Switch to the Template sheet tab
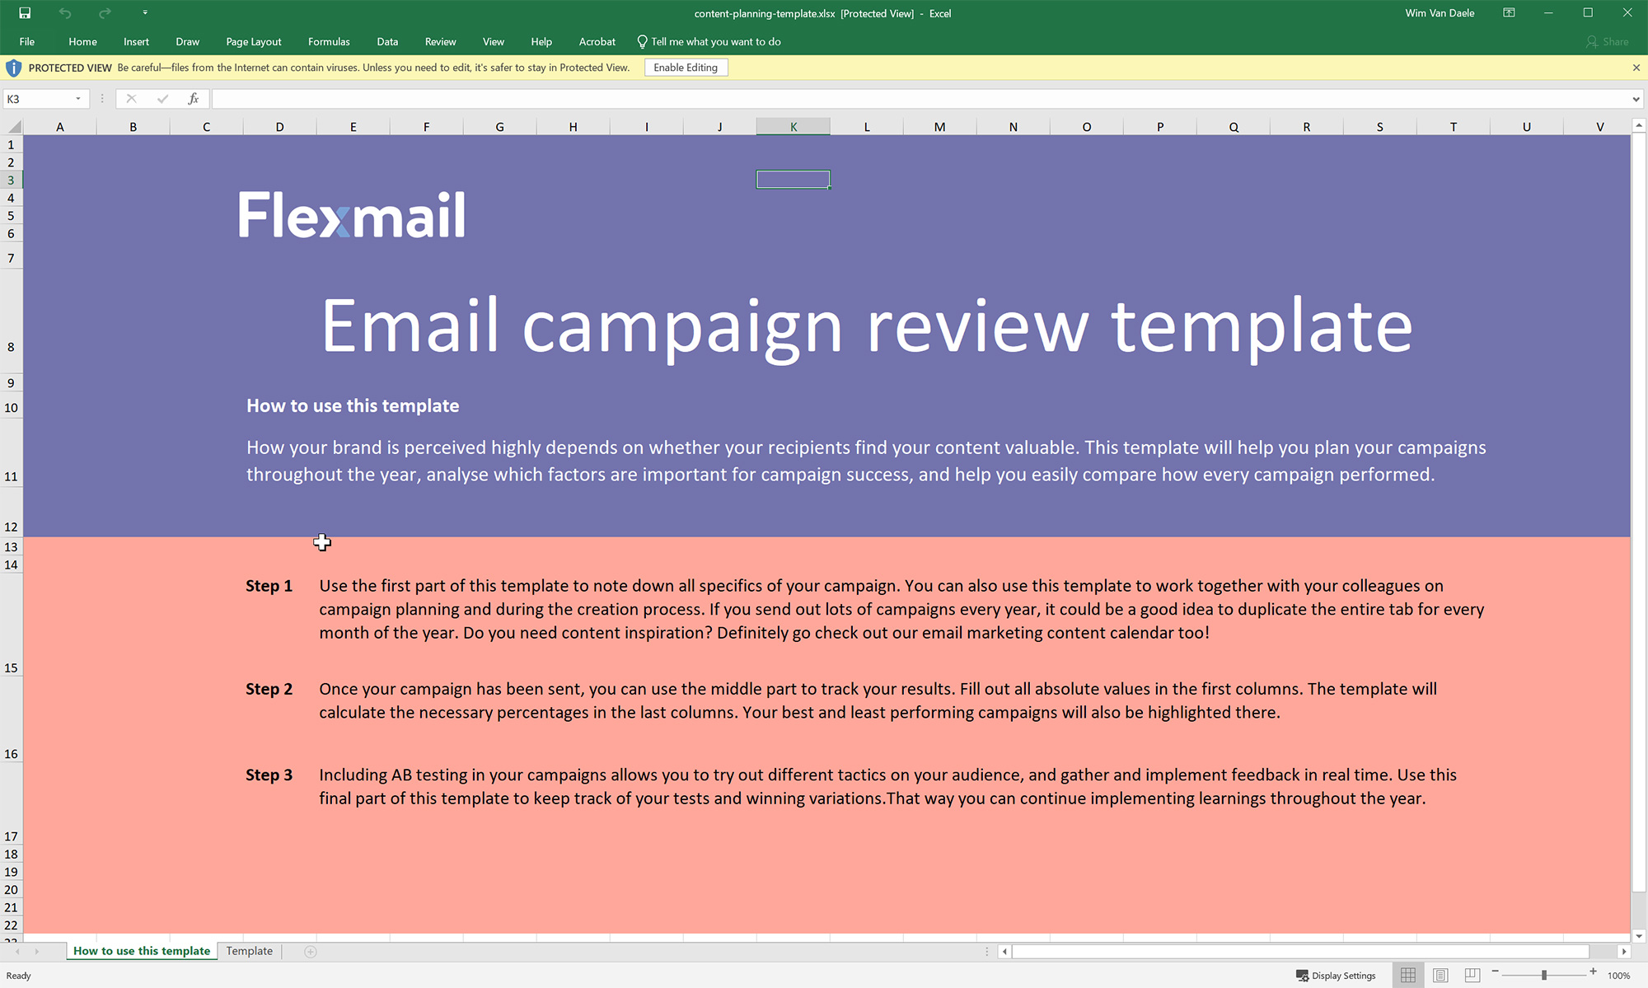Image resolution: width=1648 pixels, height=988 pixels. click(x=250, y=951)
